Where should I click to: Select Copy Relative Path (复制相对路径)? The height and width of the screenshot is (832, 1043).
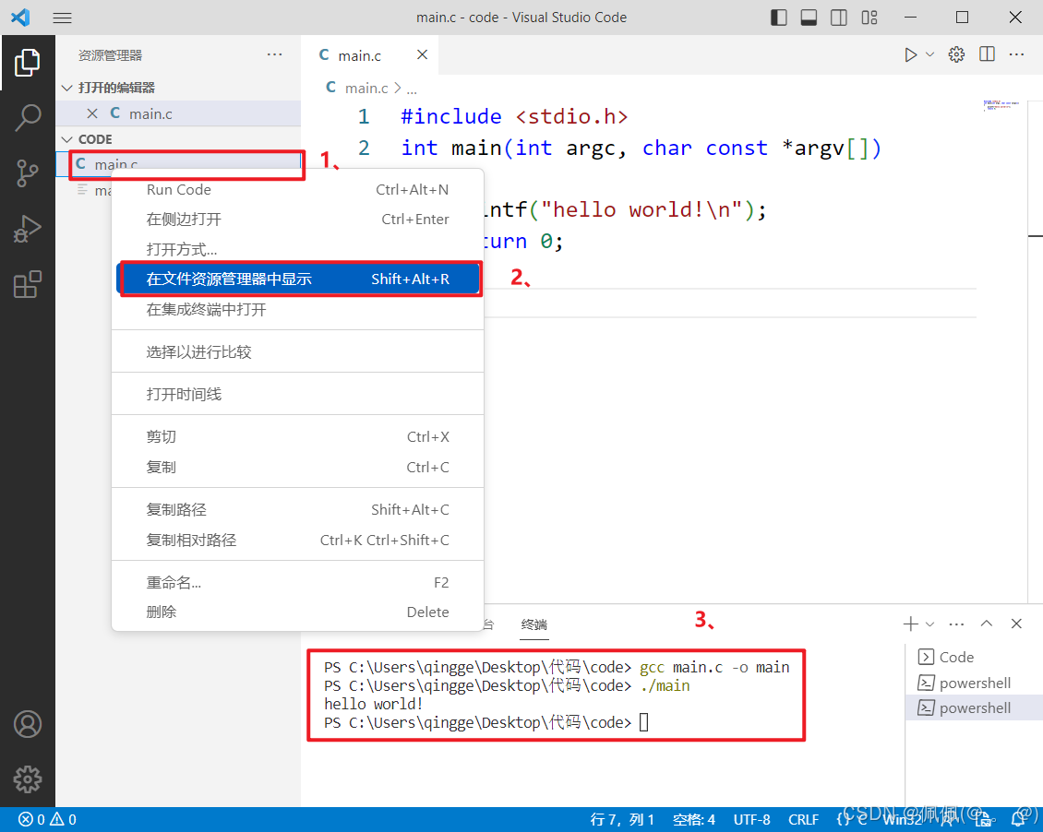pos(297,540)
